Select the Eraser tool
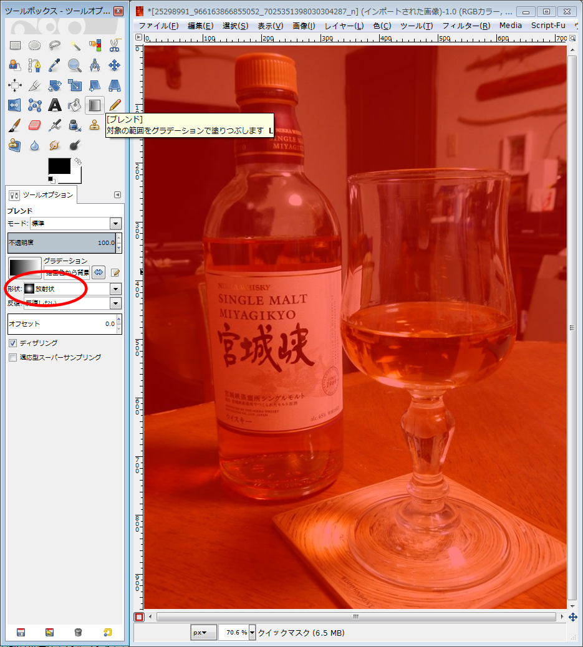The height and width of the screenshot is (647, 583). [x=35, y=125]
